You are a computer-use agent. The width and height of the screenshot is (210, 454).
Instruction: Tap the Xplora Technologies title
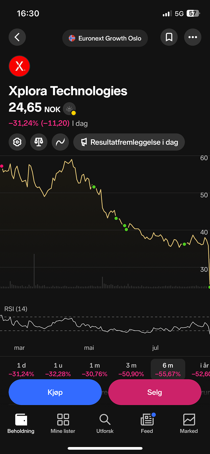click(x=68, y=91)
